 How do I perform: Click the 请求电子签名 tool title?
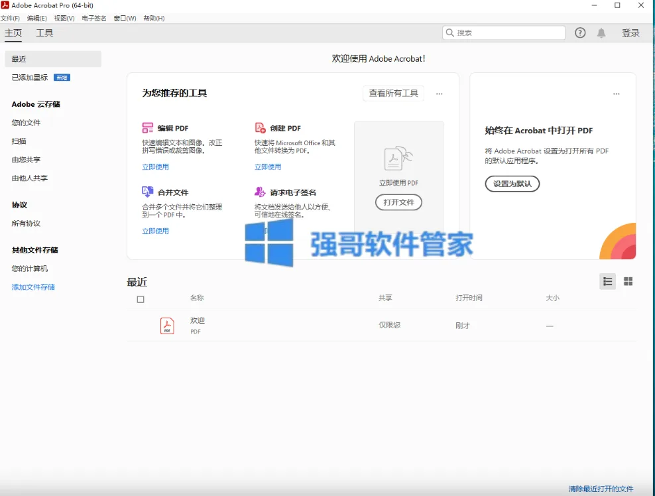(x=293, y=193)
